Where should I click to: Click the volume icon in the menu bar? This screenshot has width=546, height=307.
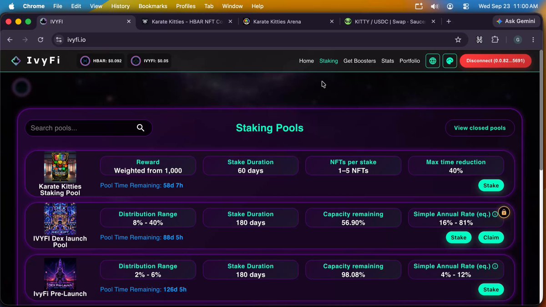(435, 6)
